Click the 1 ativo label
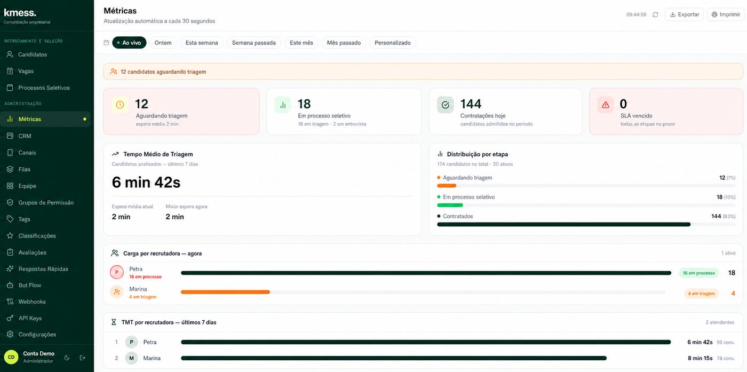Viewport: 747px width, 372px height. click(728, 253)
